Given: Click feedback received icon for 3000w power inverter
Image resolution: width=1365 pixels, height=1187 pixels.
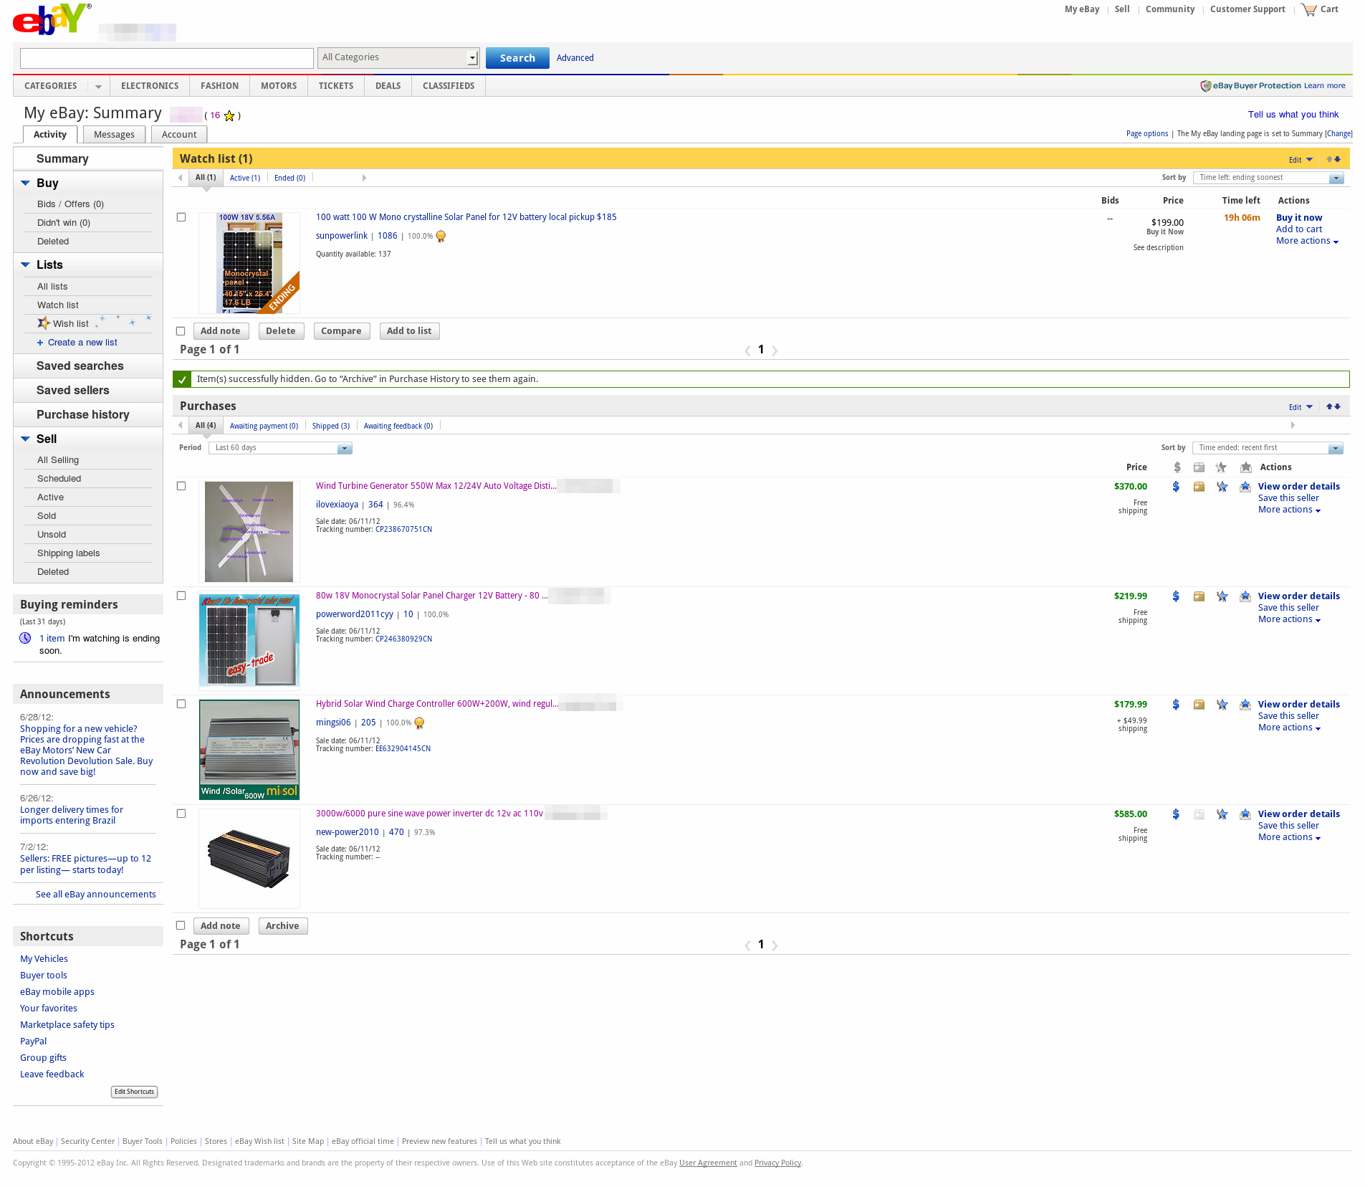Looking at the screenshot, I should pyautogui.click(x=1245, y=814).
